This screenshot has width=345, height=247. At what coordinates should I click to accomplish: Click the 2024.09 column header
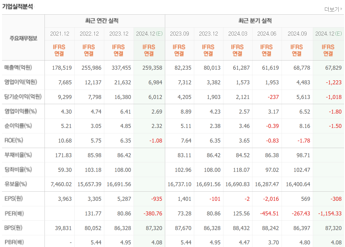[297, 34]
